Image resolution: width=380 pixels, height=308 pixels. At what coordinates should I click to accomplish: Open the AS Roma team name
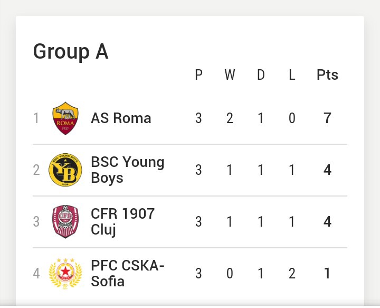[x=121, y=118]
